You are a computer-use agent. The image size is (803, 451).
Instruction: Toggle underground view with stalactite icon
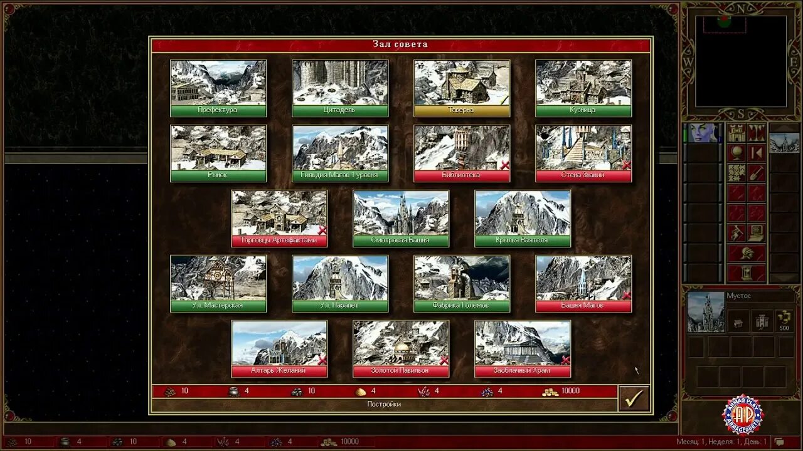[757, 133]
